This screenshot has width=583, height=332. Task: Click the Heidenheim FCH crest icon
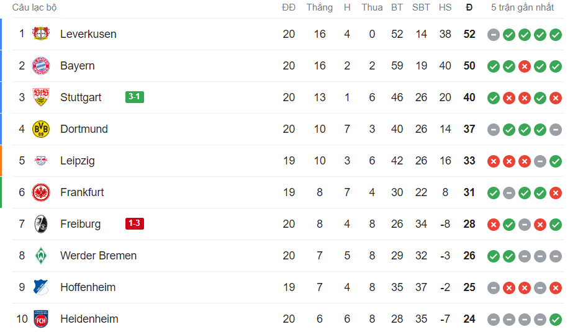41,319
